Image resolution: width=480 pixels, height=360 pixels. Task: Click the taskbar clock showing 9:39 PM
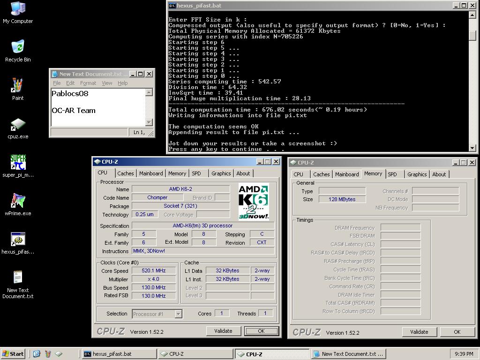(x=464, y=354)
